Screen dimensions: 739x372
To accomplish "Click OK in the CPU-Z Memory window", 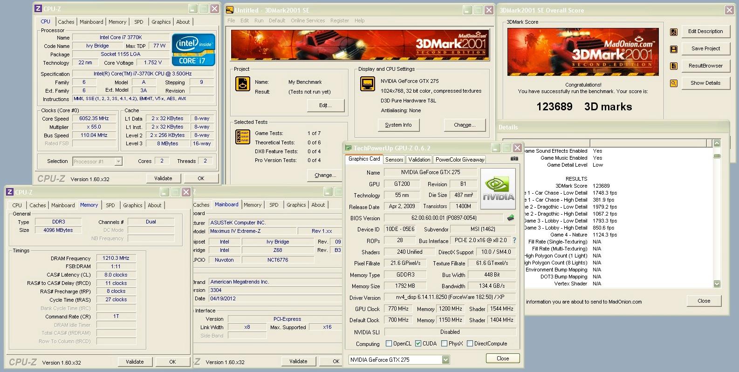I will tap(172, 362).
